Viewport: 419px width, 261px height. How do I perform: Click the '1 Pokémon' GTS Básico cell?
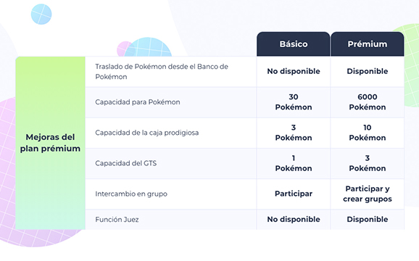(294, 163)
